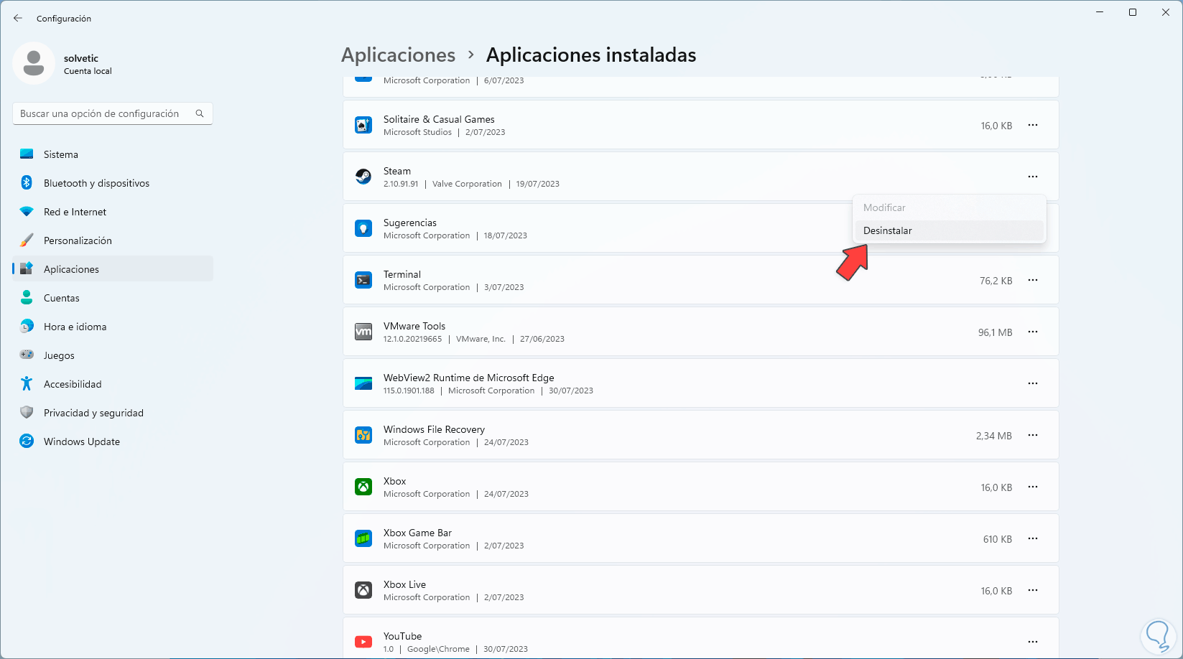Click the Hora e idioma clock icon
The image size is (1183, 659).
click(x=27, y=327)
